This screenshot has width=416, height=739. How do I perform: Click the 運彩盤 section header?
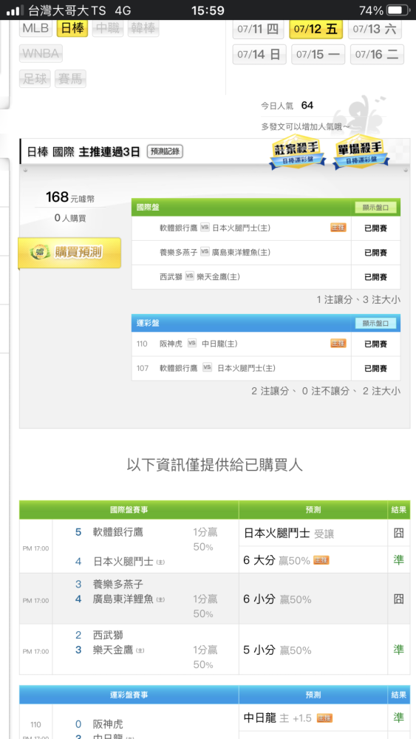(266, 324)
